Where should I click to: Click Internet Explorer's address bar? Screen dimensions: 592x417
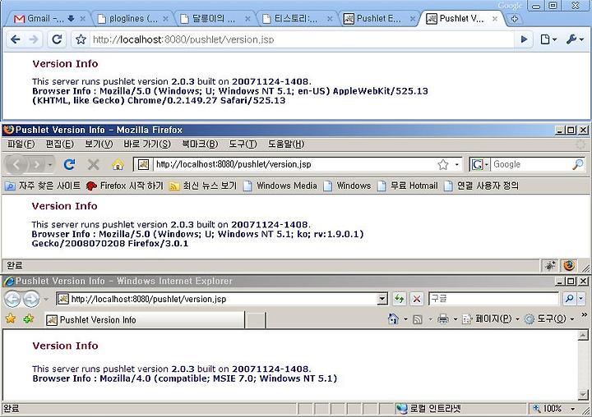pyautogui.click(x=216, y=299)
